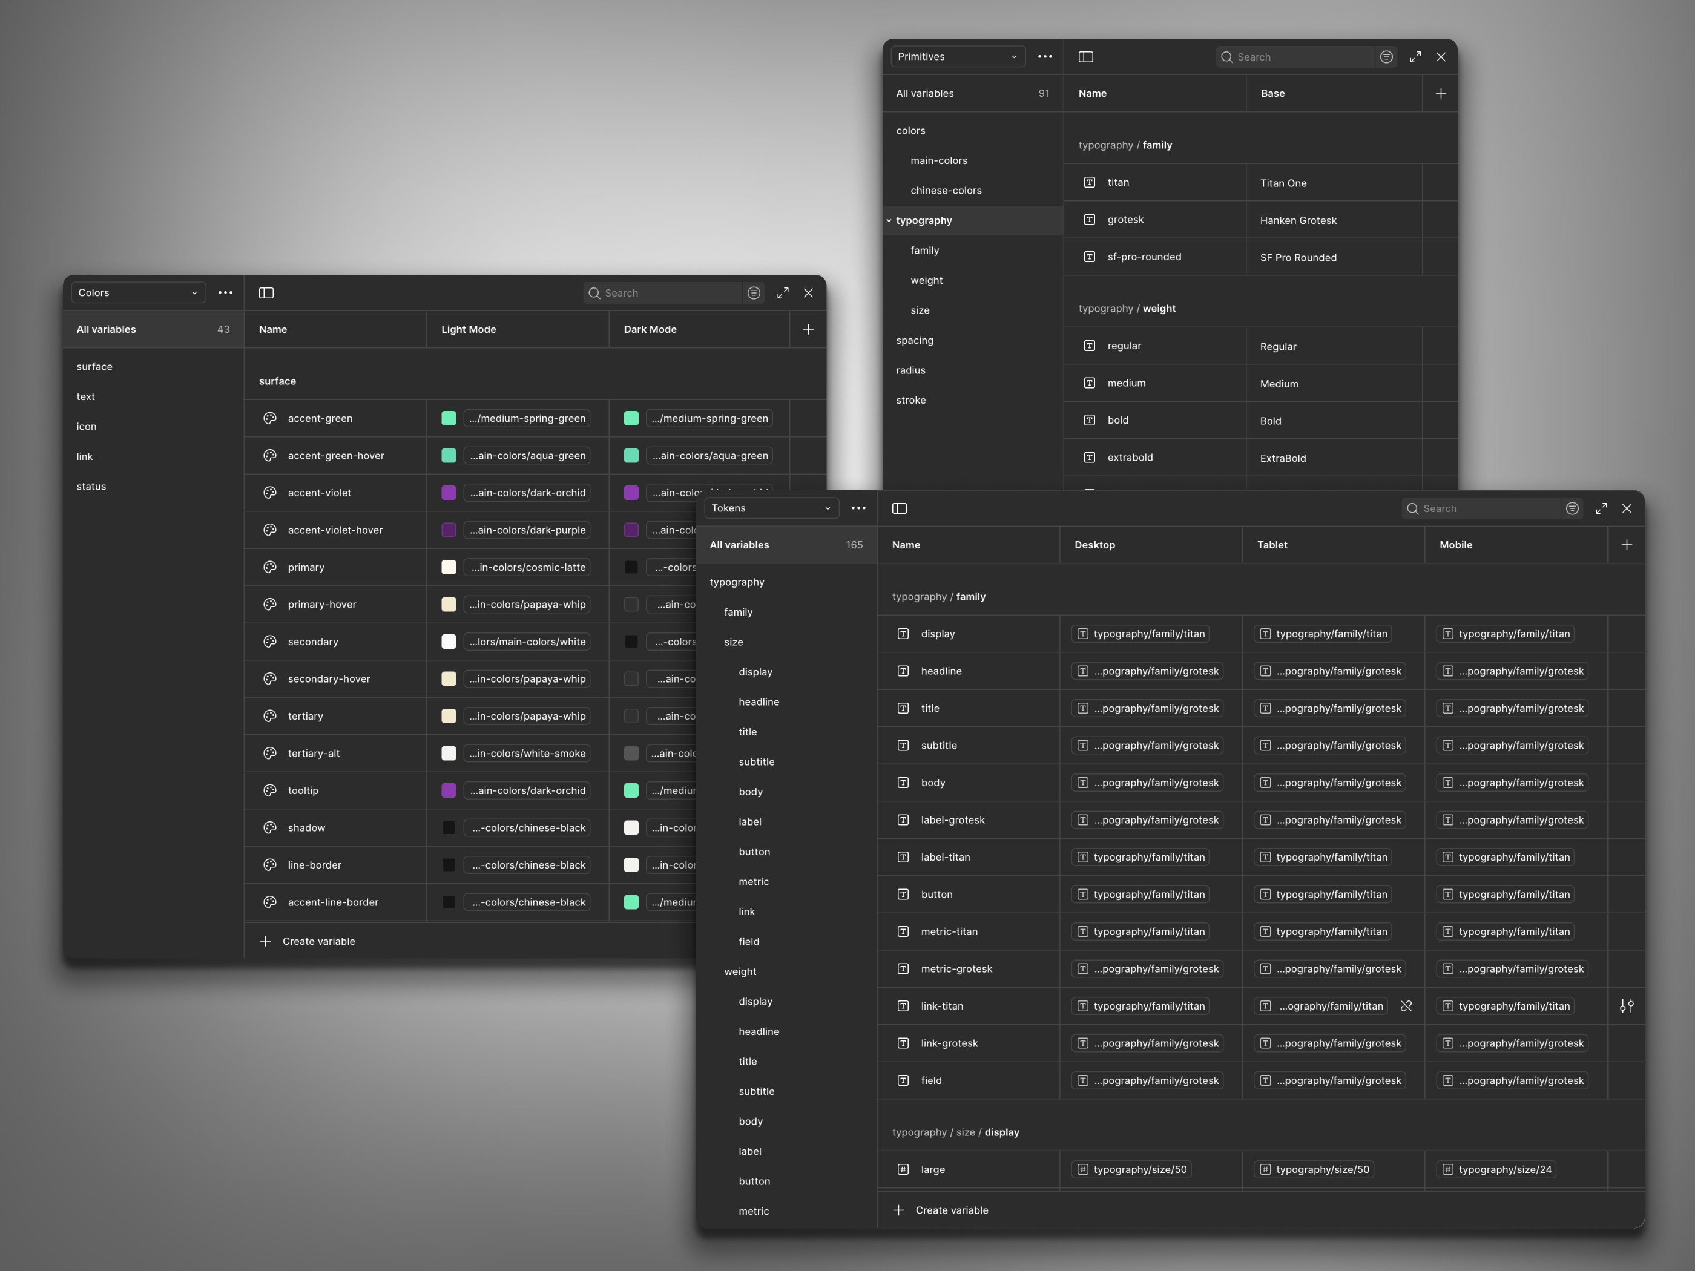
Task: Select the status group in Colors sidebar
Action: point(91,487)
